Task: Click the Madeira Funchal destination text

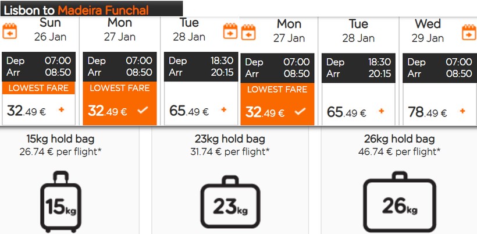Action: [x=103, y=10]
